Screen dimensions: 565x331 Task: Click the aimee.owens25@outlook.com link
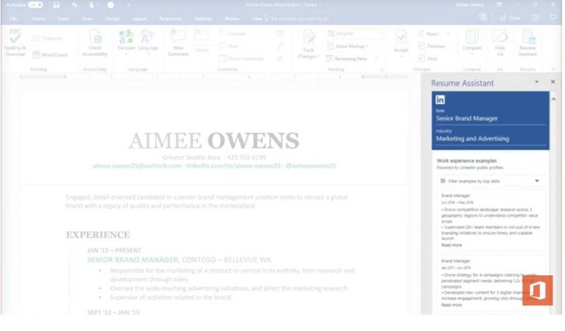pos(137,165)
